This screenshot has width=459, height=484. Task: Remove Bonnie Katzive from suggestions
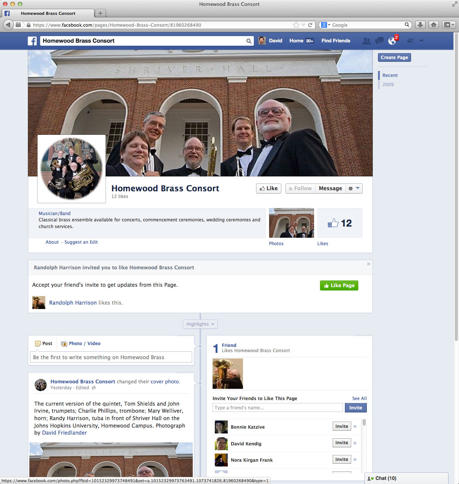pos(355,426)
